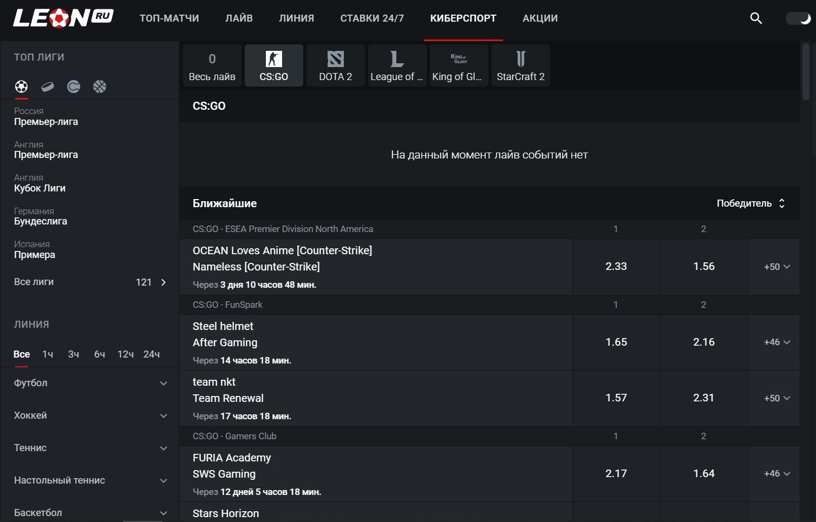Open the ЛАЙВ menu item
The height and width of the screenshot is (522, 816).
coord(239,18)
